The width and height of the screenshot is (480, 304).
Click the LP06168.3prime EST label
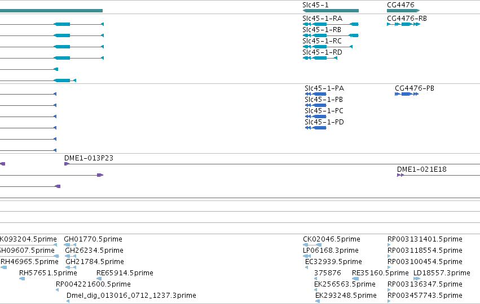pos(331,250)
